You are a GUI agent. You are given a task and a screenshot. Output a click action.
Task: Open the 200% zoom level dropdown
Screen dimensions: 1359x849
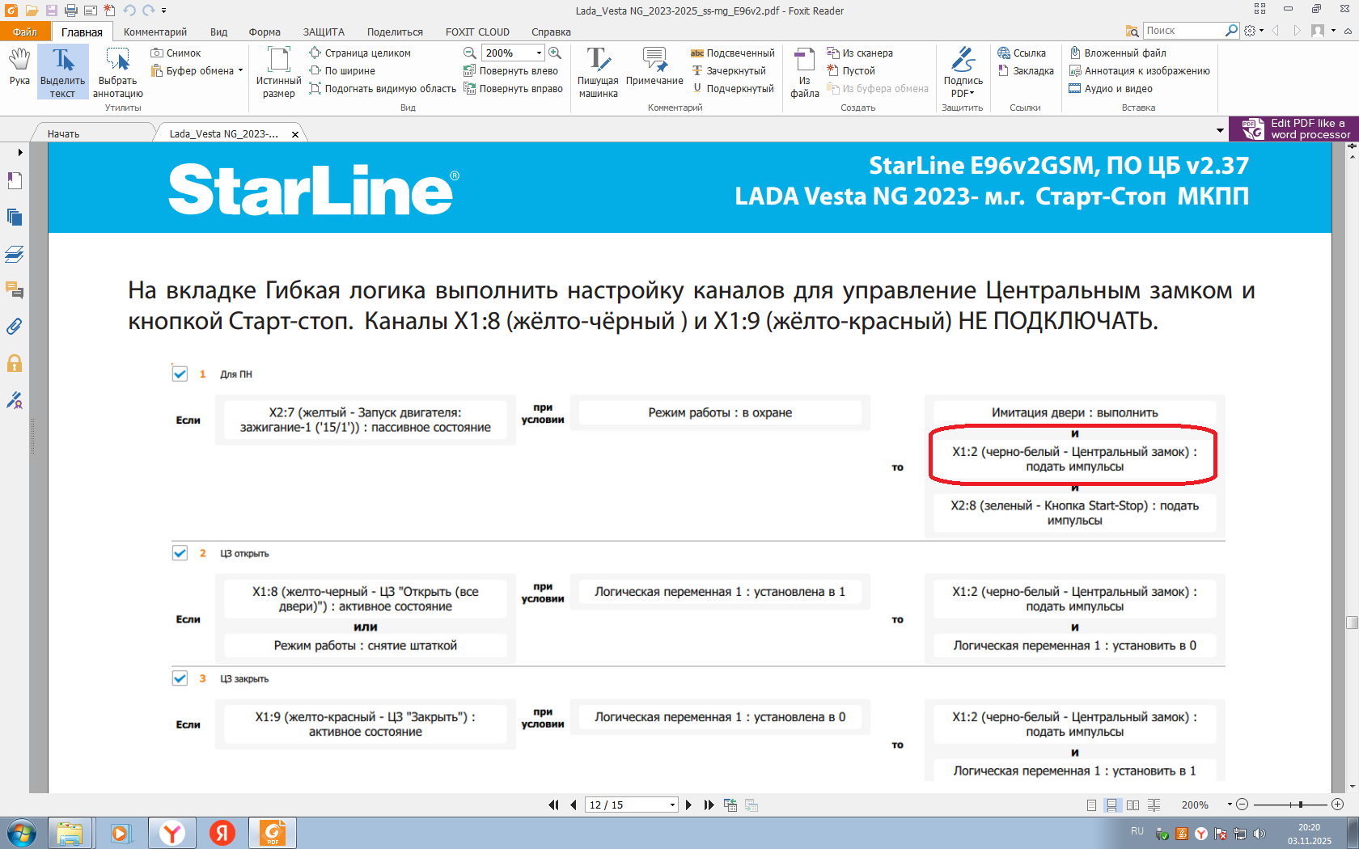coord(539,53)
